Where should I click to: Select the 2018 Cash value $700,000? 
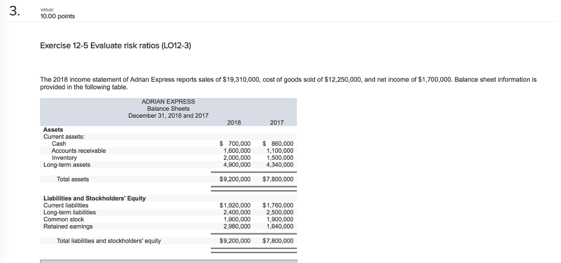(x=234, y=144)
